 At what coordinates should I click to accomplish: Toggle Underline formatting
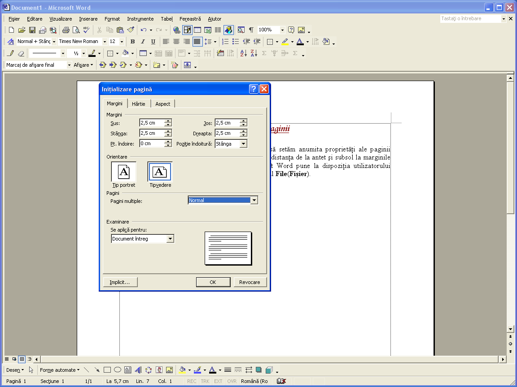tap(153, 42)
